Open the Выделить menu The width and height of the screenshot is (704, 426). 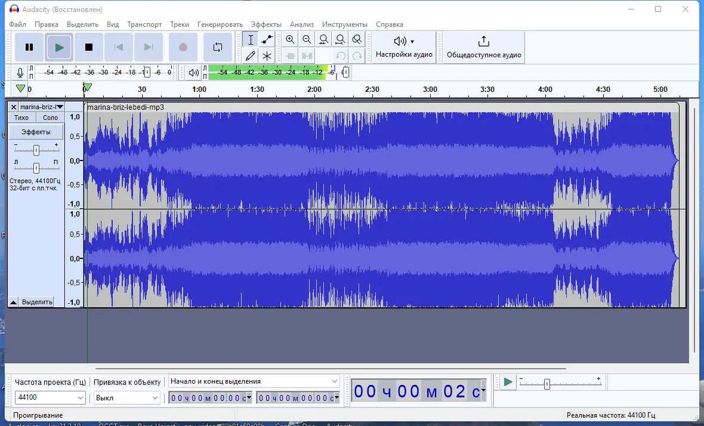pos(82,24)
